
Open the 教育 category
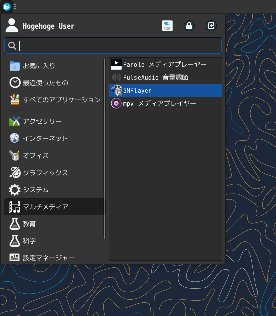click(54, 224)
